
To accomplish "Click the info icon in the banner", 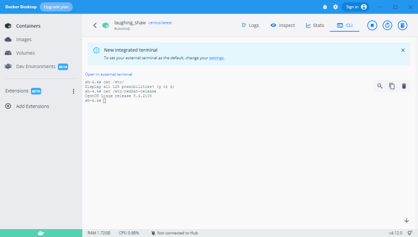I will [x=96, y=50].
